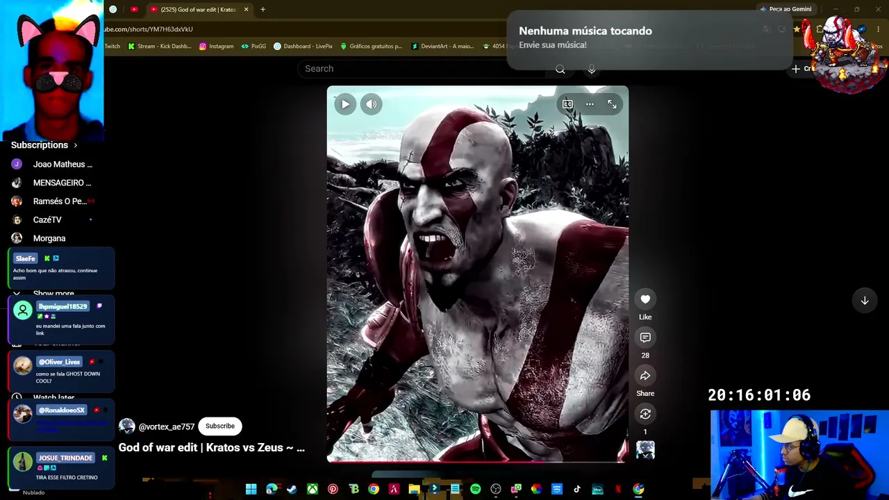Open the sound thumbnail beside the short

(x=645, y=450)
